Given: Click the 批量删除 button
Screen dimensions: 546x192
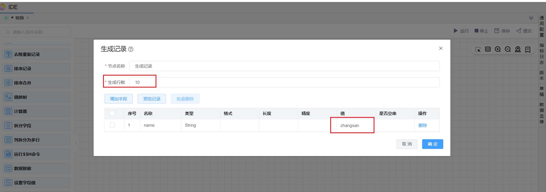Looking at the screenshot, I should click(185, 99).
